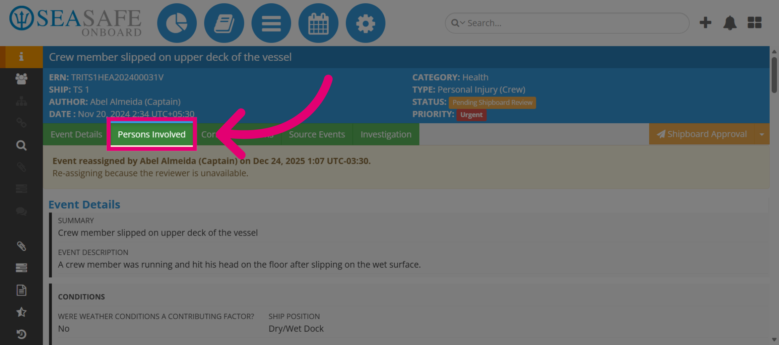Open the magnifier sidebar icon
This screenshot has width=779, height=345.
tap(21, 145)
